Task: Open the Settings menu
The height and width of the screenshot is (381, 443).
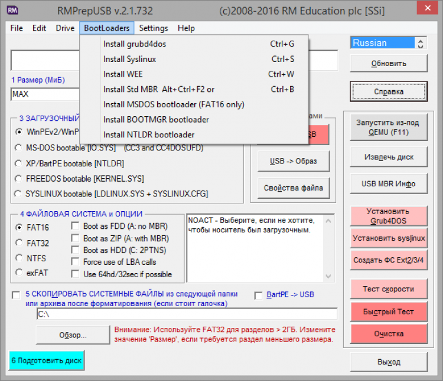Action: point(154,28)
